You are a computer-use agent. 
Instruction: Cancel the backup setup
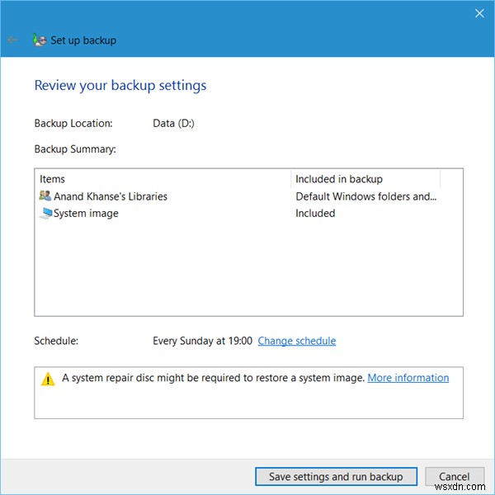click(454, 476)
